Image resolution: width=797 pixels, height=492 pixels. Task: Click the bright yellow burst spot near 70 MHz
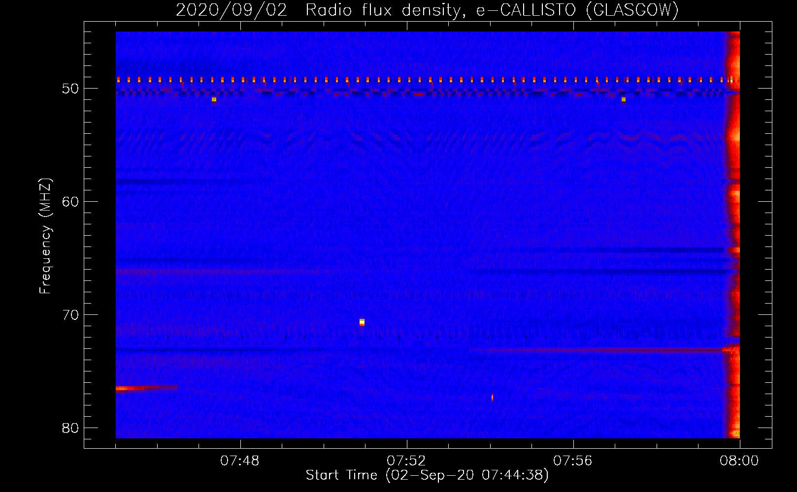click(x=362, y=322)
